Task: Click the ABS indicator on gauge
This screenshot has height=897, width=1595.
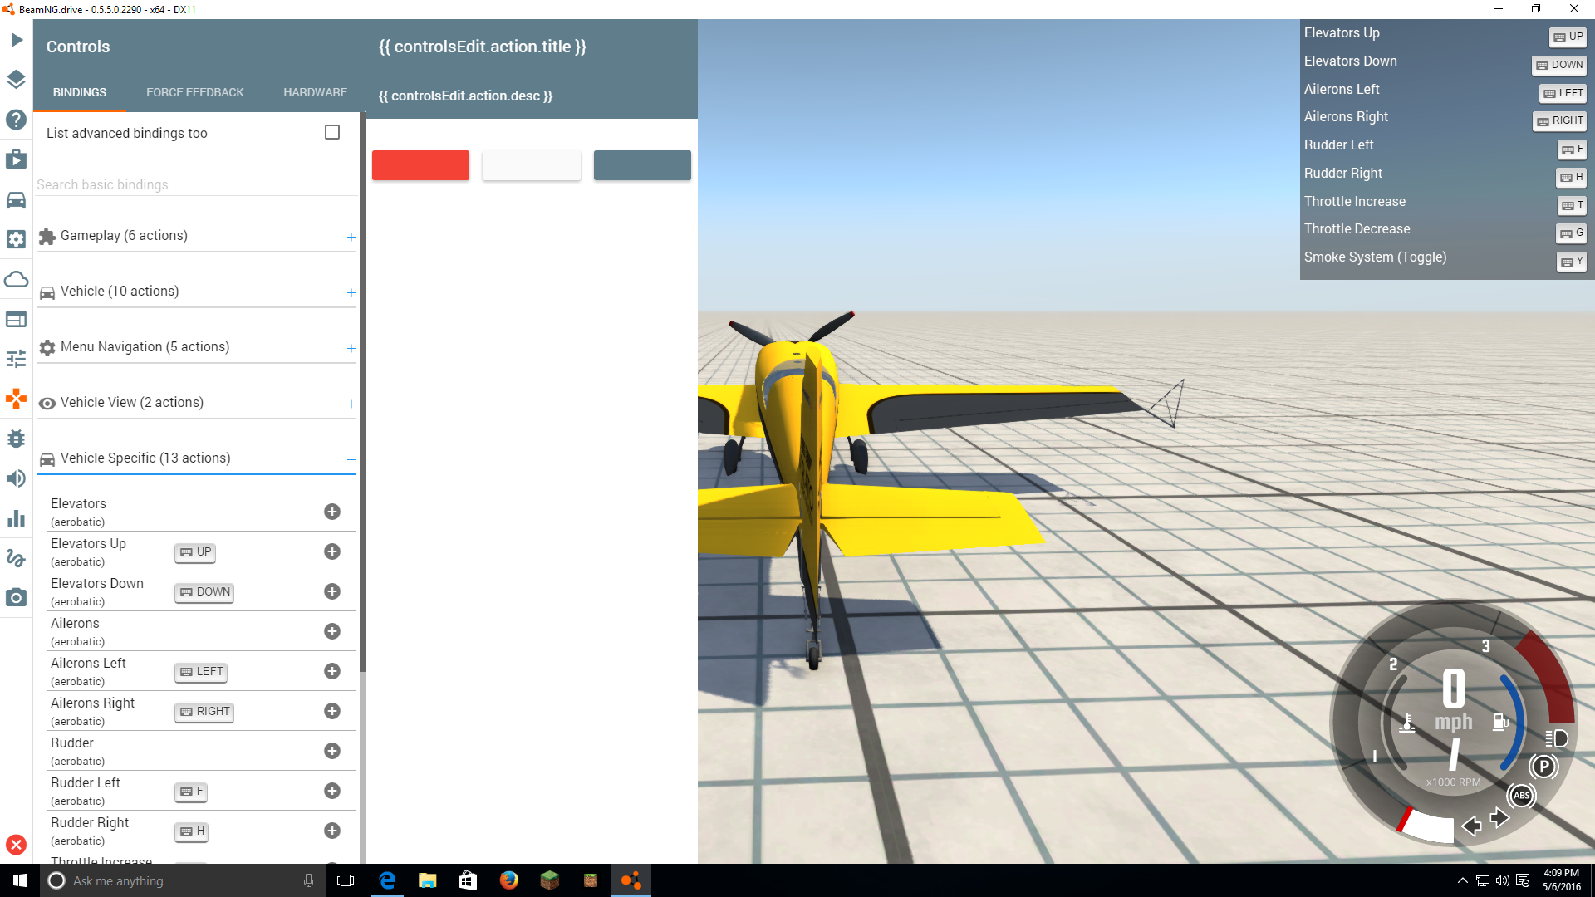Action: click(1521, 796)
